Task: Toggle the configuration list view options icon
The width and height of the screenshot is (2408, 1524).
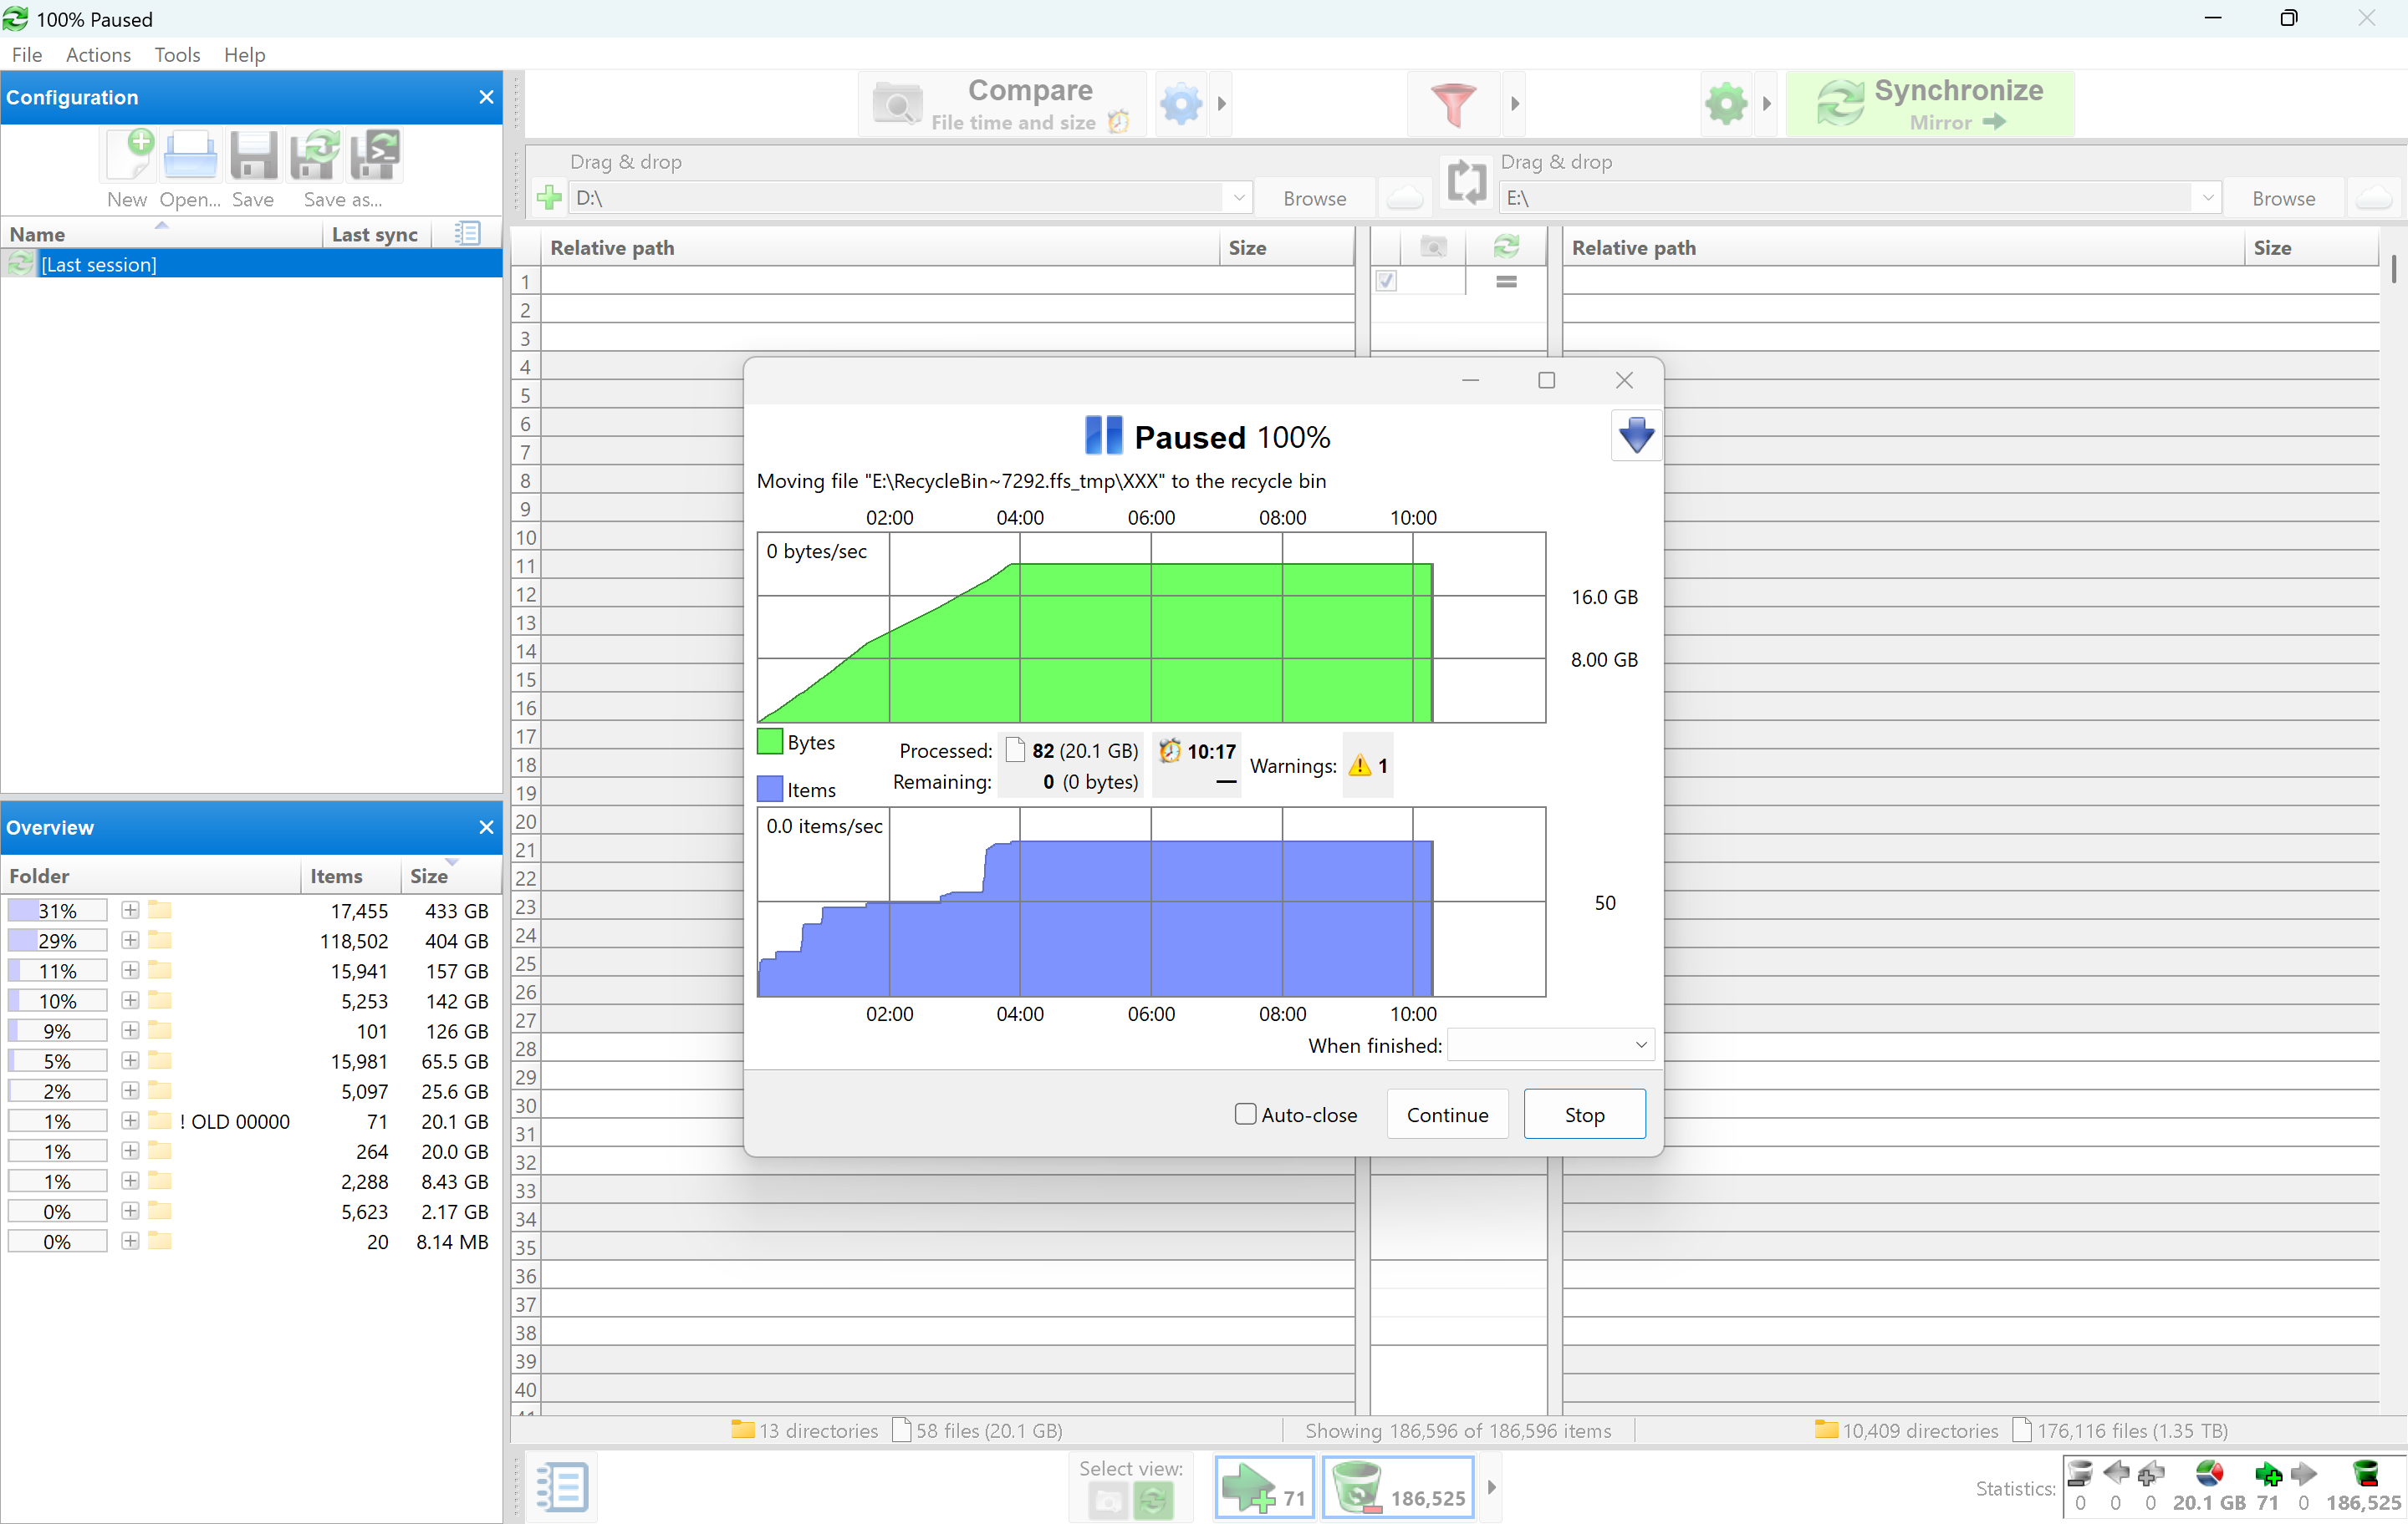Action: (x=467, y=234)
